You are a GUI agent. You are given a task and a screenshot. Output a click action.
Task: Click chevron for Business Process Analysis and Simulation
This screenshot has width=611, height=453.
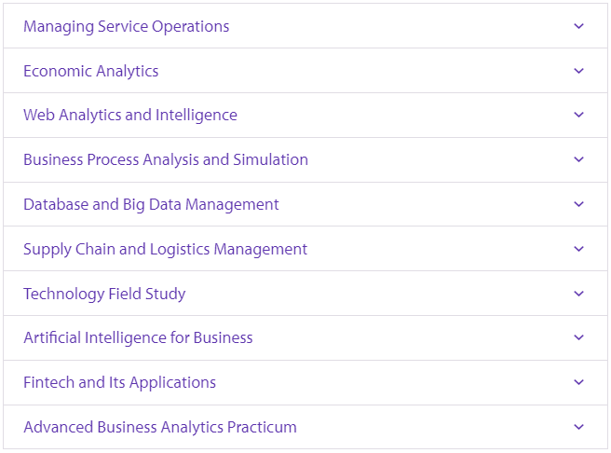coord(579,159)
